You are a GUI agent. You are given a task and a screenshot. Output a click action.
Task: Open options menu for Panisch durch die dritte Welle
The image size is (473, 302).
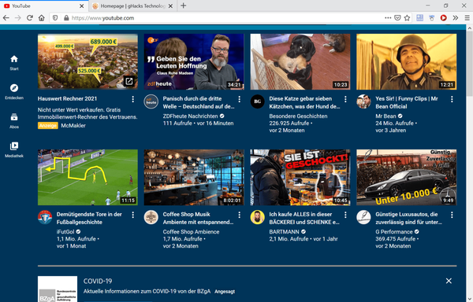coord(239,99)
